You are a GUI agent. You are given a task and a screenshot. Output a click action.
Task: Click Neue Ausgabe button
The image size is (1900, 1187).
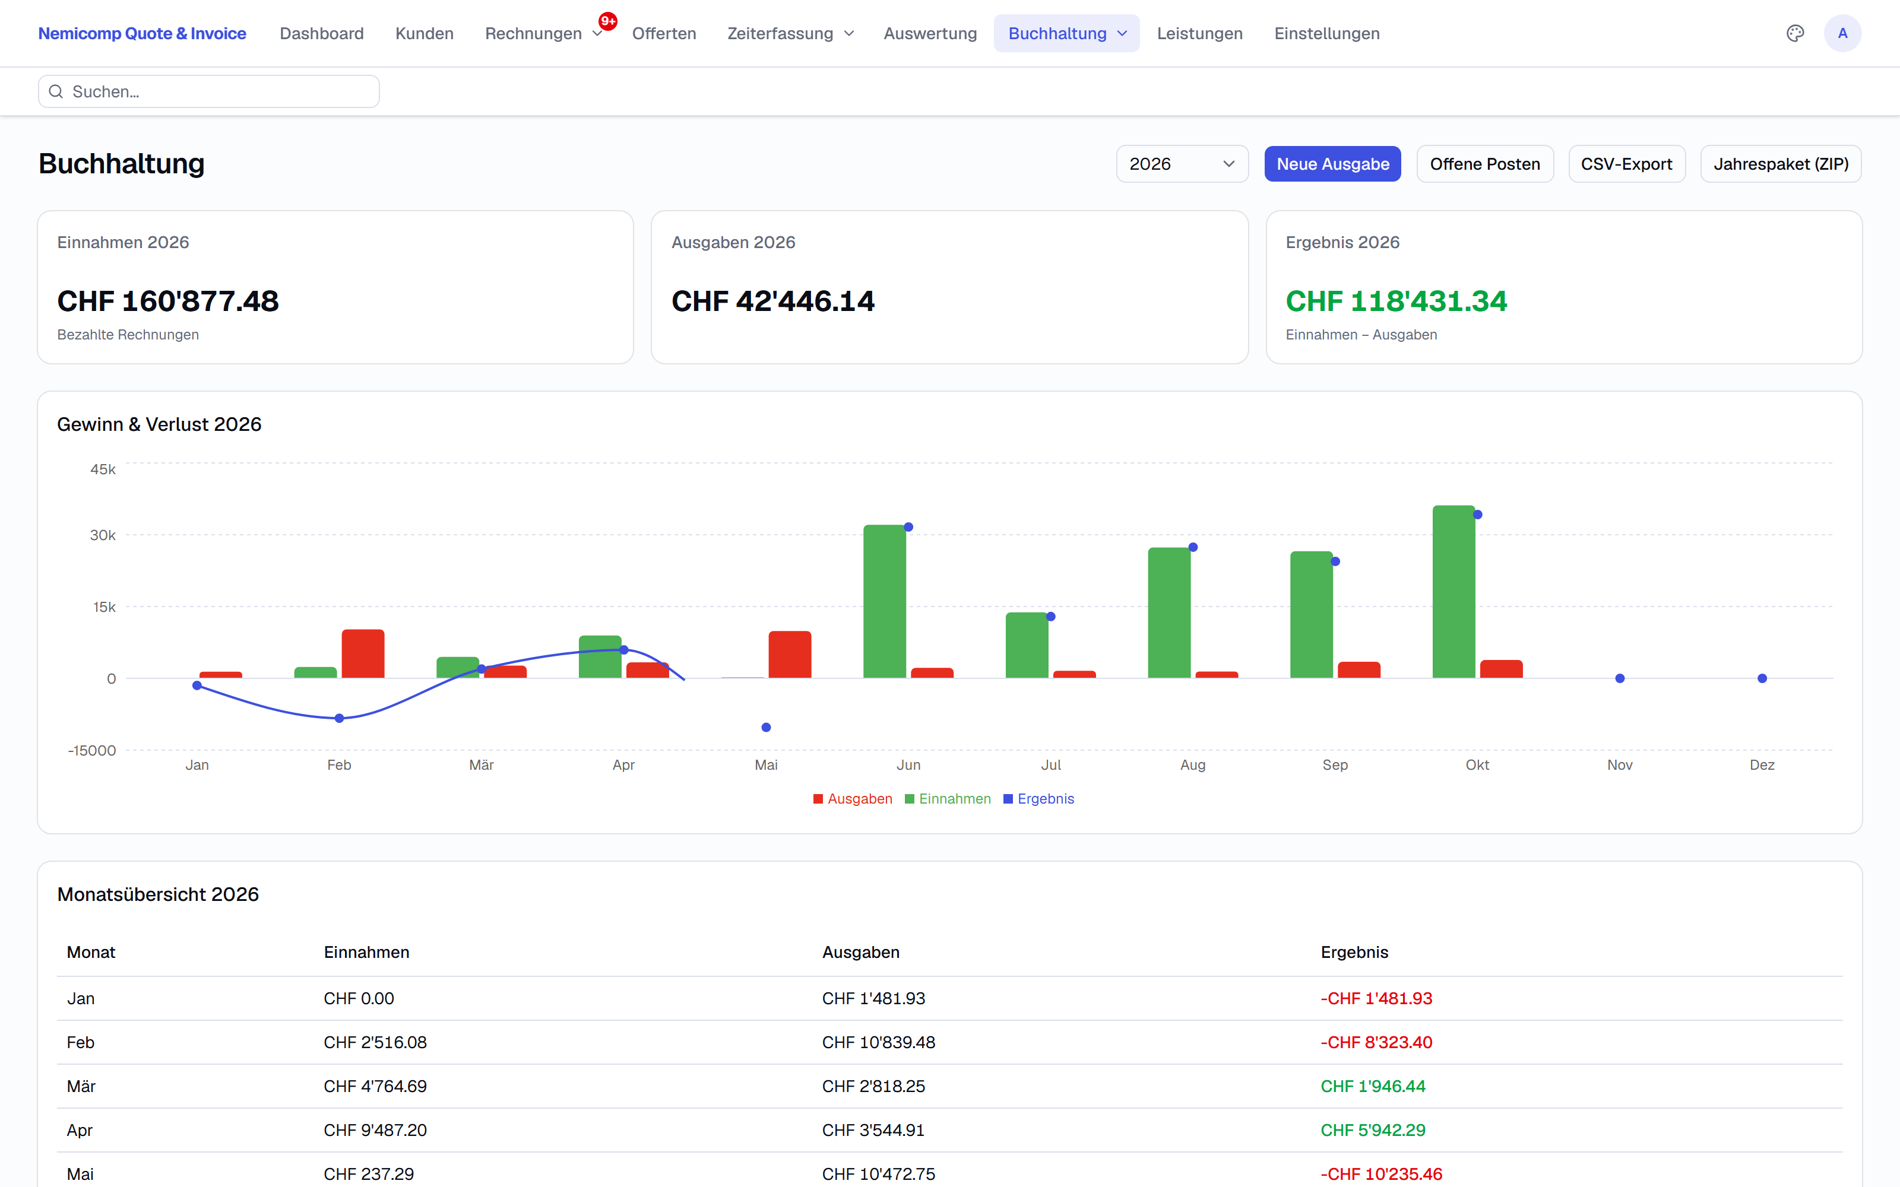(x=1332, y=164)
